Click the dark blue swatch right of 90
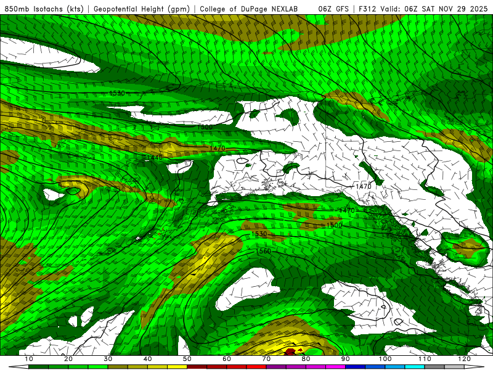493x370 pixels. point(355,367)
